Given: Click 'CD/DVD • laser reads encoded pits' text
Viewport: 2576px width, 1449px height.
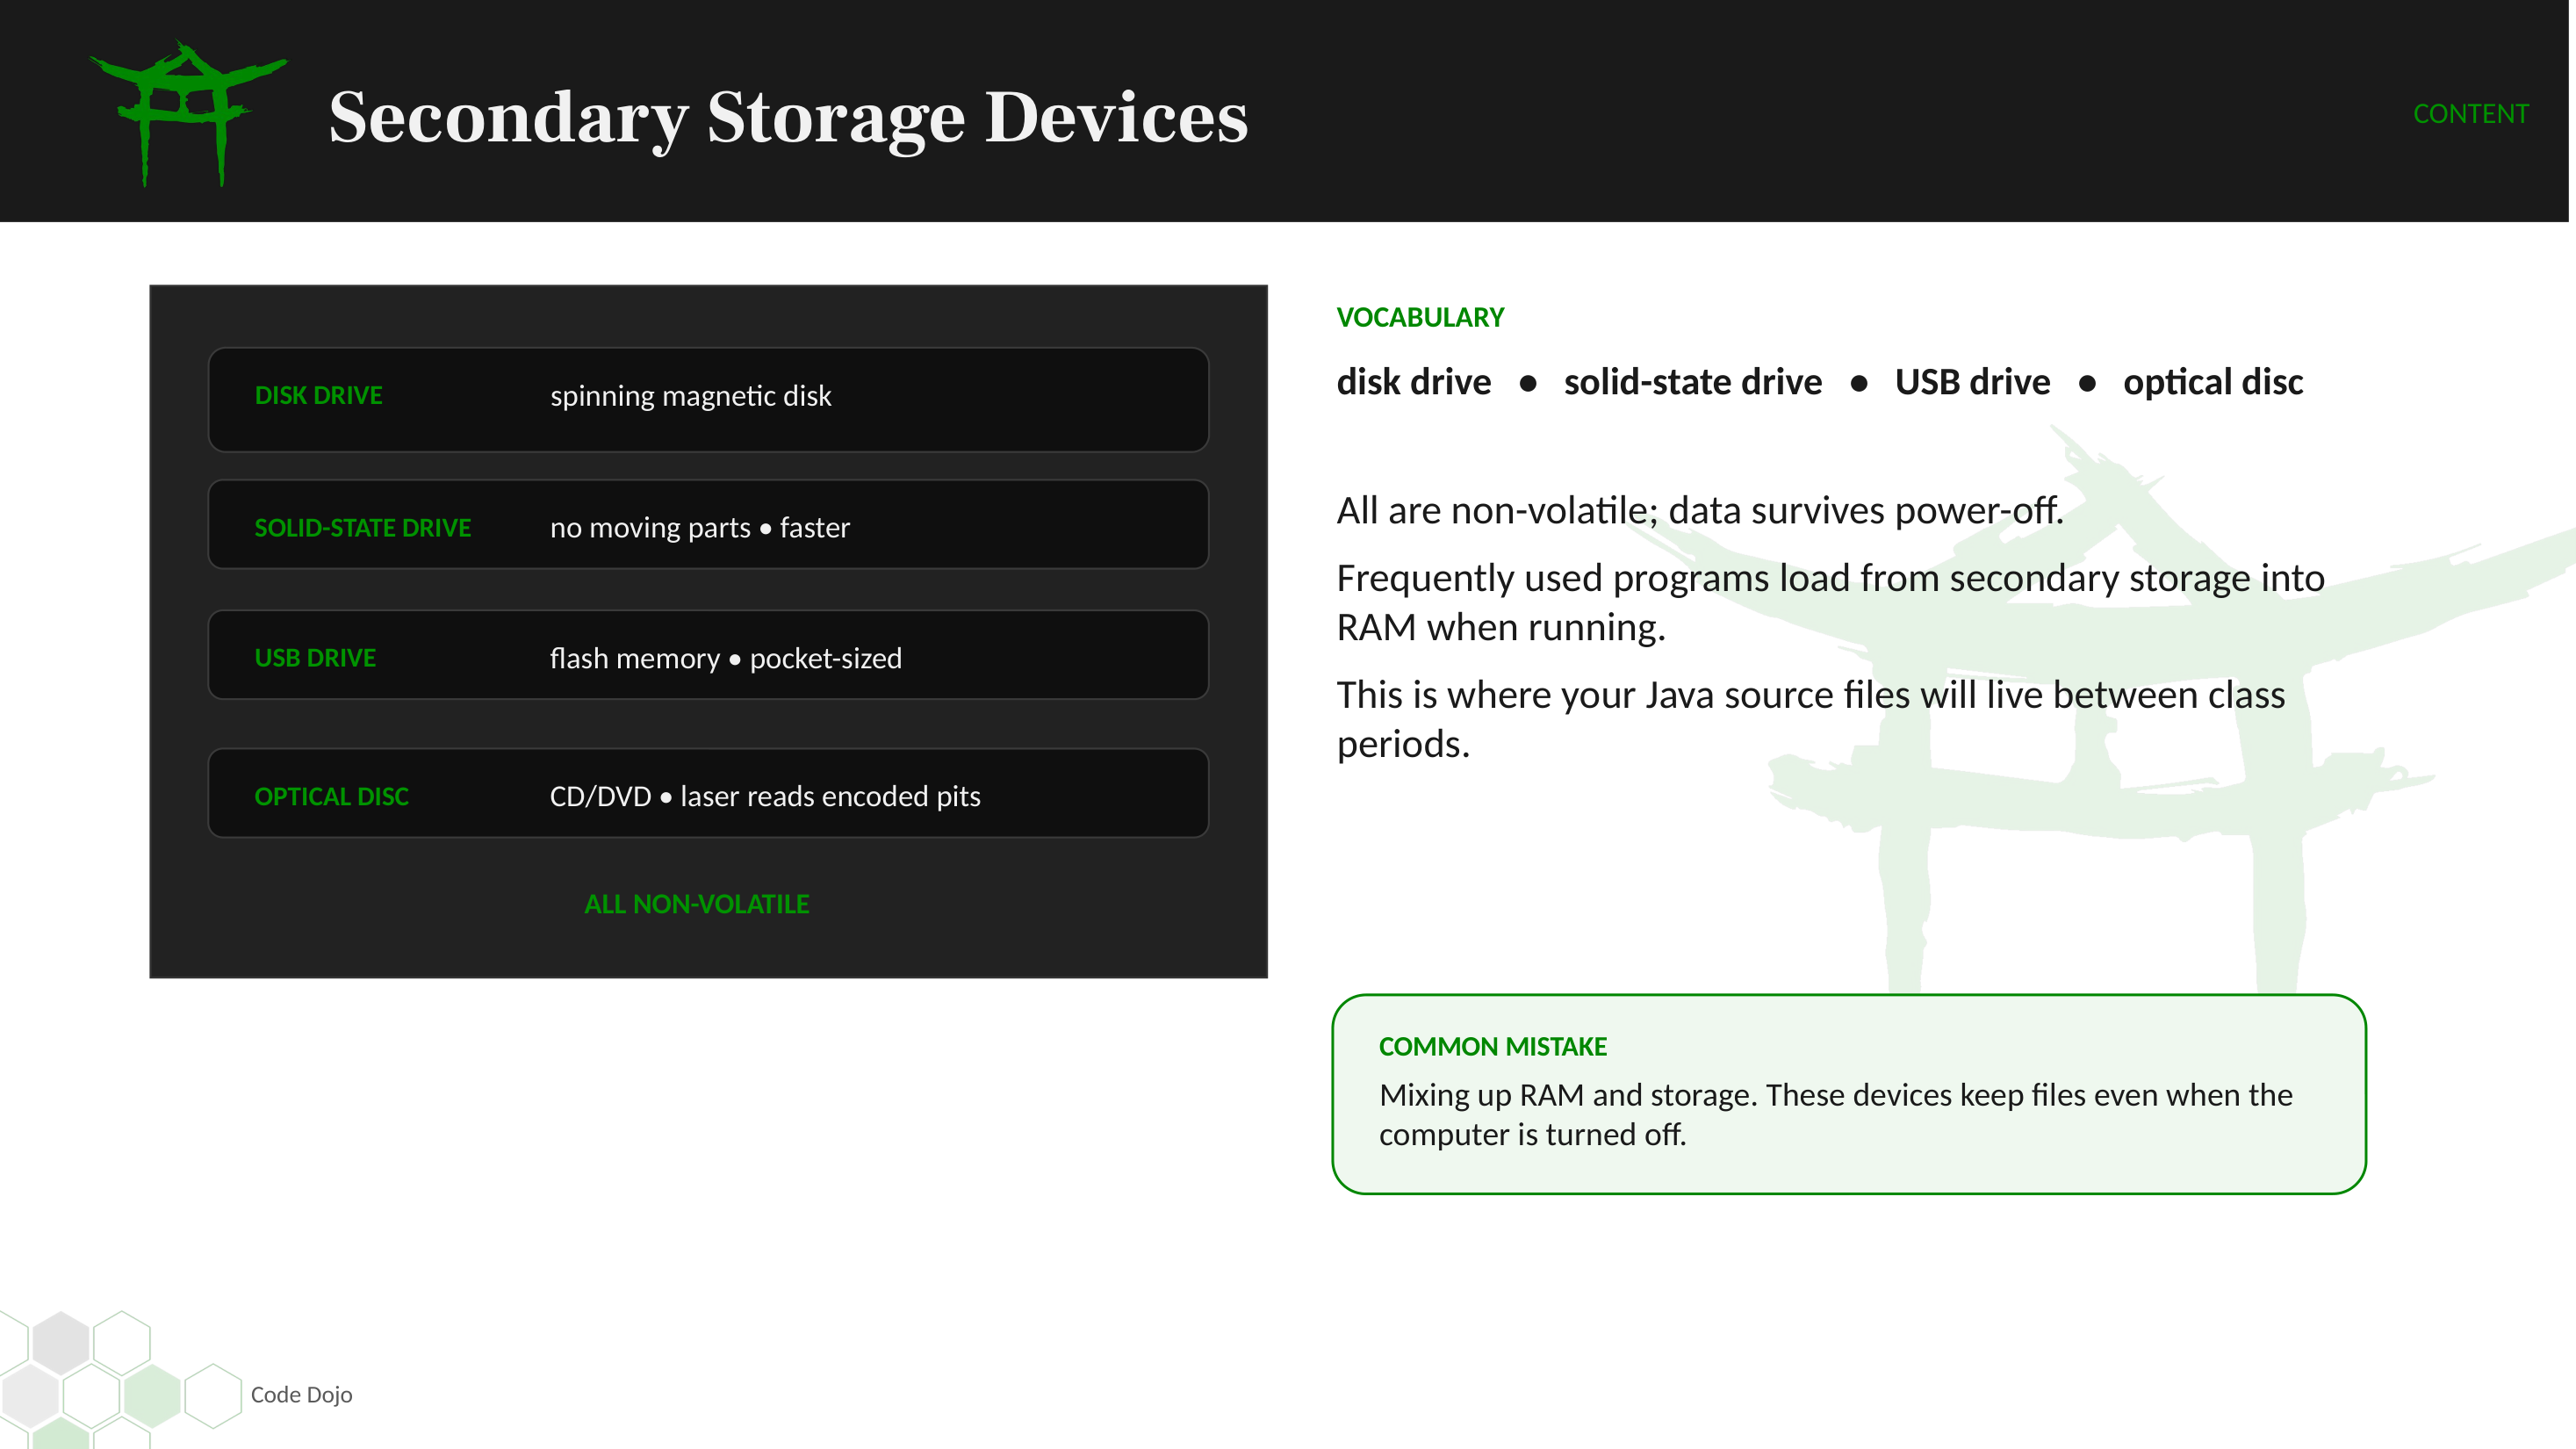Looking at the screenshot, I should pos(764,796).
